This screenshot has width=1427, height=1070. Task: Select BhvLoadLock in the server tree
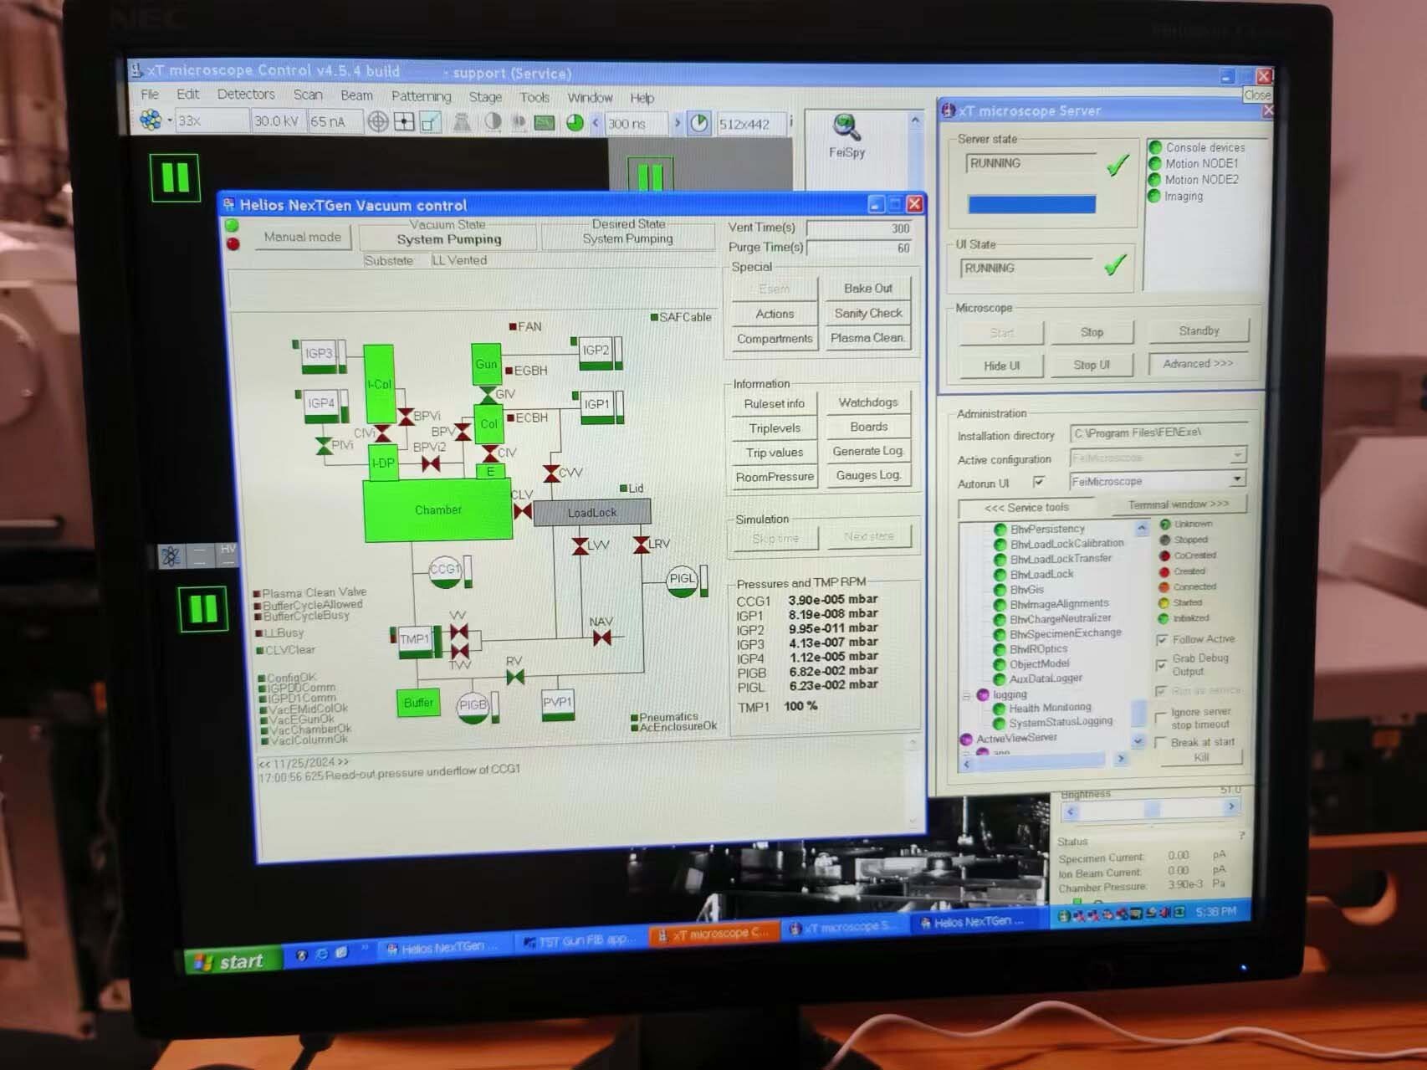click(1041, 574)
